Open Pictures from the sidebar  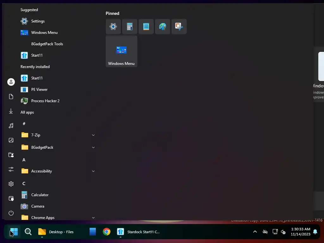[x=11, y=140]
